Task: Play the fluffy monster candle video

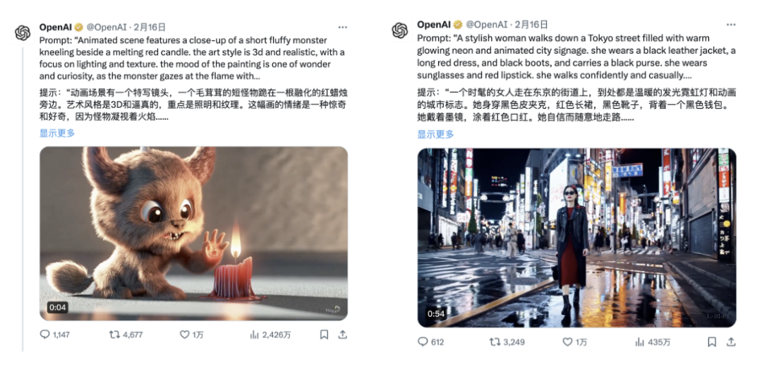Action: pos(193,234)
